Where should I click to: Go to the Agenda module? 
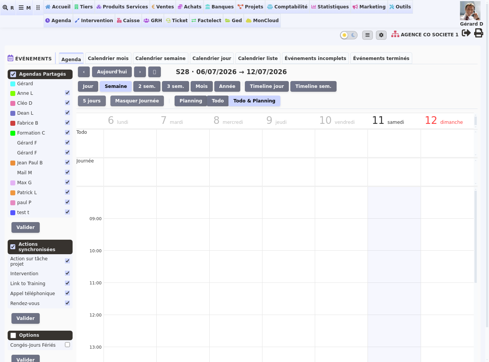(58, 21)
